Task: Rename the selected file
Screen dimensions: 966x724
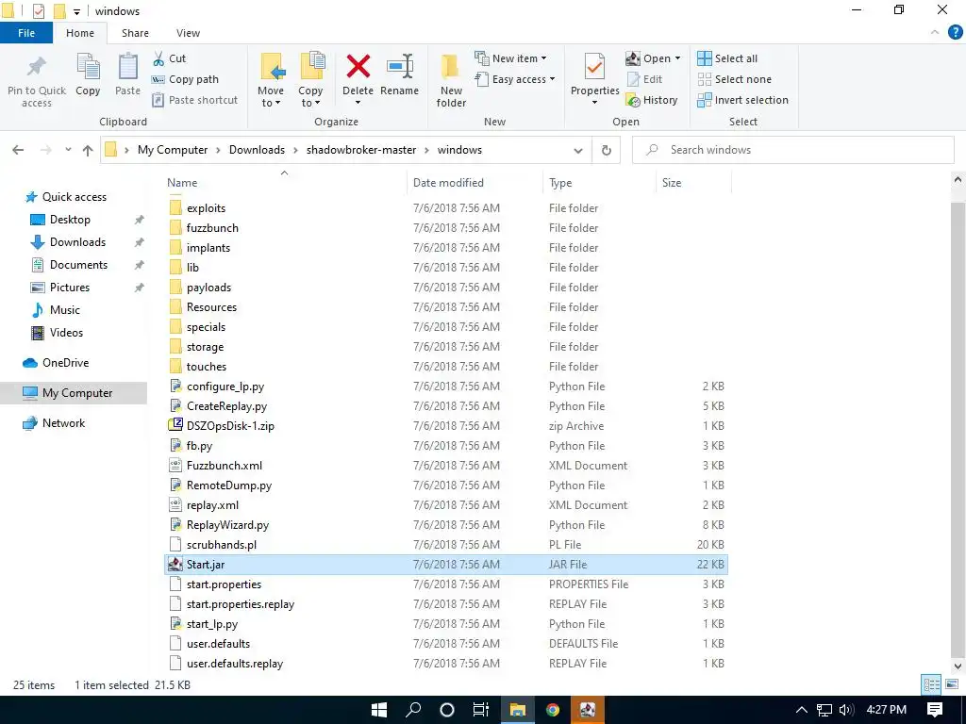Action: (399, 75)
